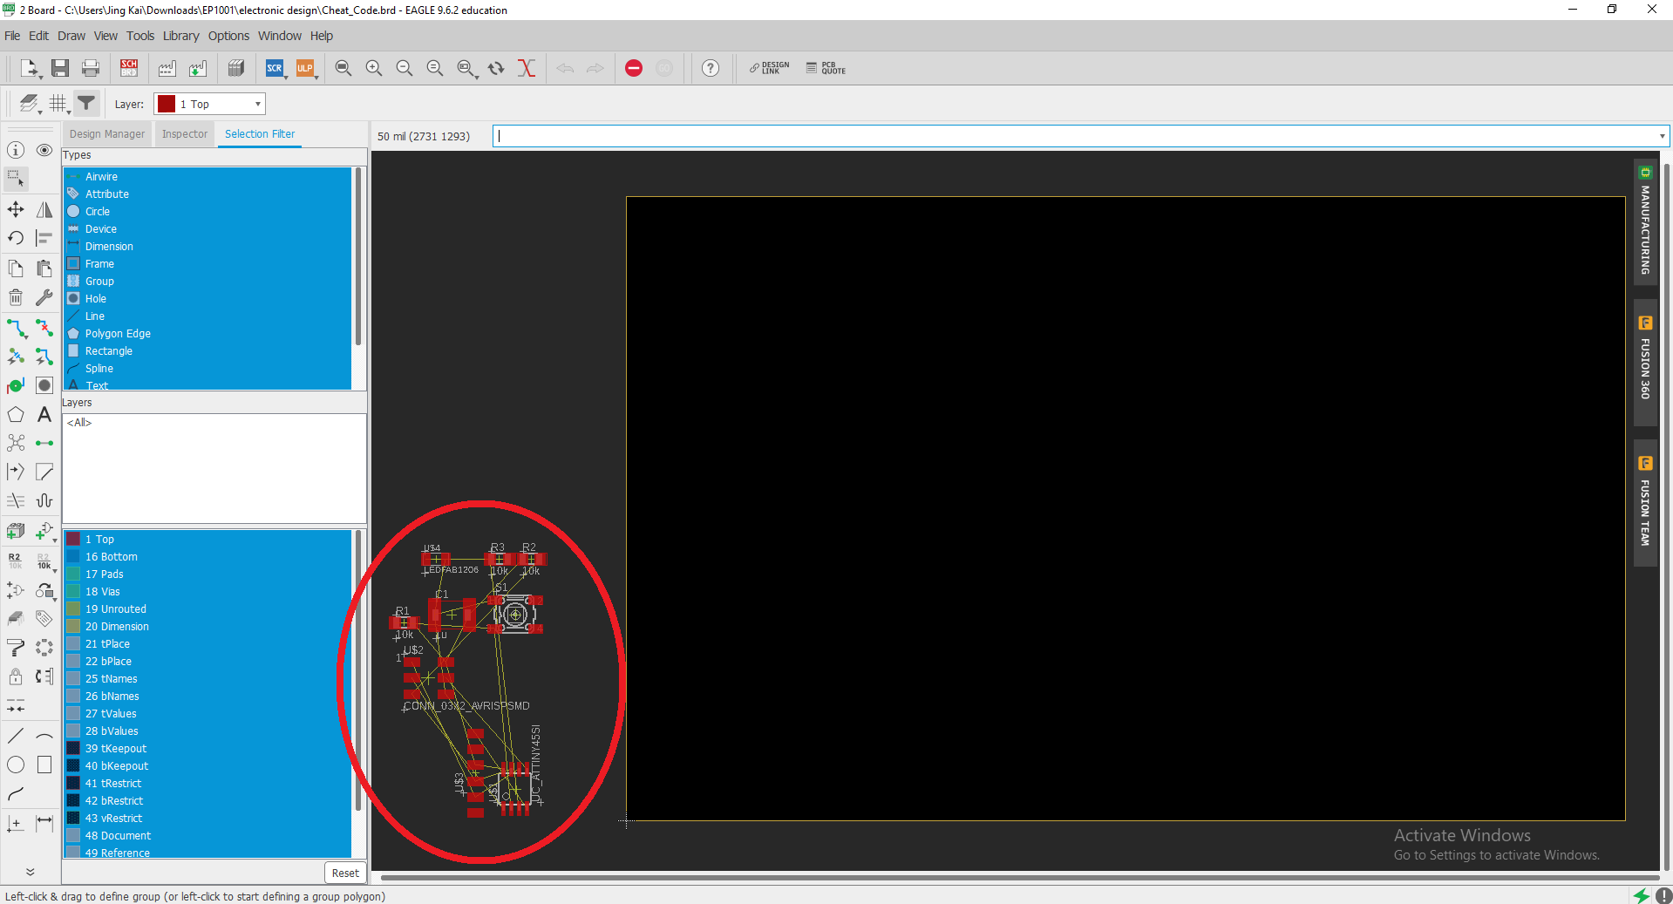Click the PCB Quote button
Image resolution: width=1673 pixels, height=904 pixels.
[x=826, y=68]
